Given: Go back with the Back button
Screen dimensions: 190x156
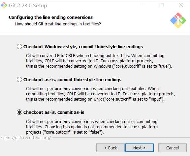Looking at the screenshot, I should (x=111, y=148).
